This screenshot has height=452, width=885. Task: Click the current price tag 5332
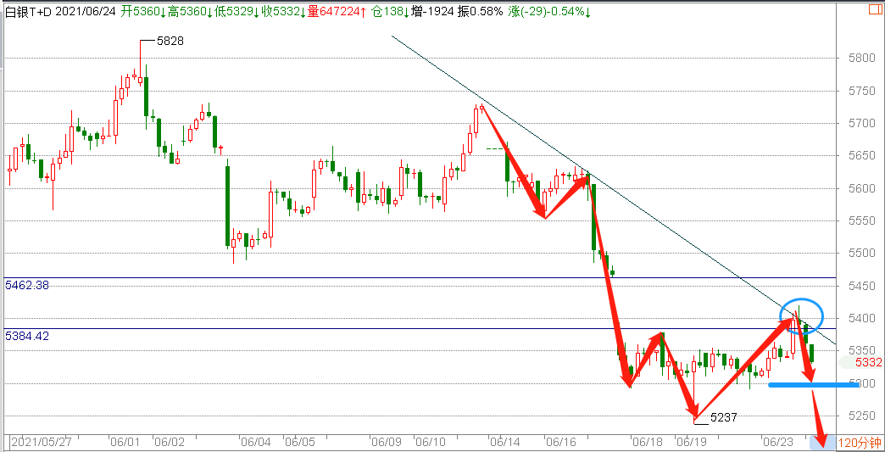868,362
